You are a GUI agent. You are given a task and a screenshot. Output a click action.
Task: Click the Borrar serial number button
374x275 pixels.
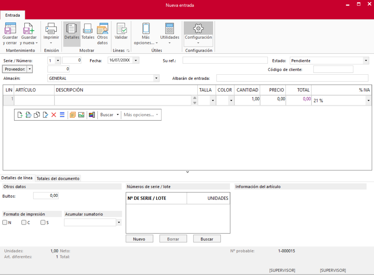point(173,239)
